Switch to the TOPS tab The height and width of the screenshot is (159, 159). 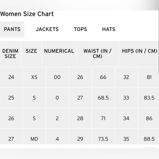tap(80, 29)
